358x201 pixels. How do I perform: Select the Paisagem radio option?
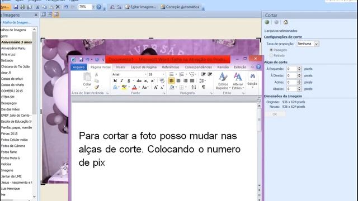[x=271, y=50]
